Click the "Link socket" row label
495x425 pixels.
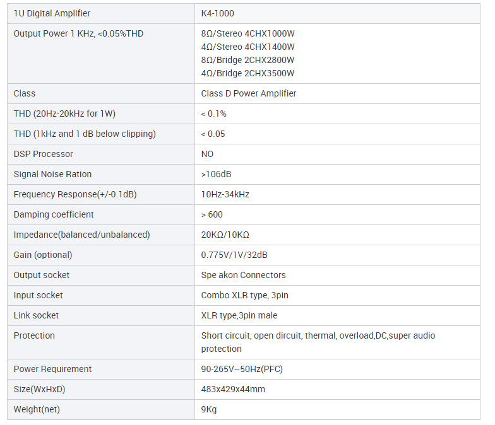coord(38,315)
